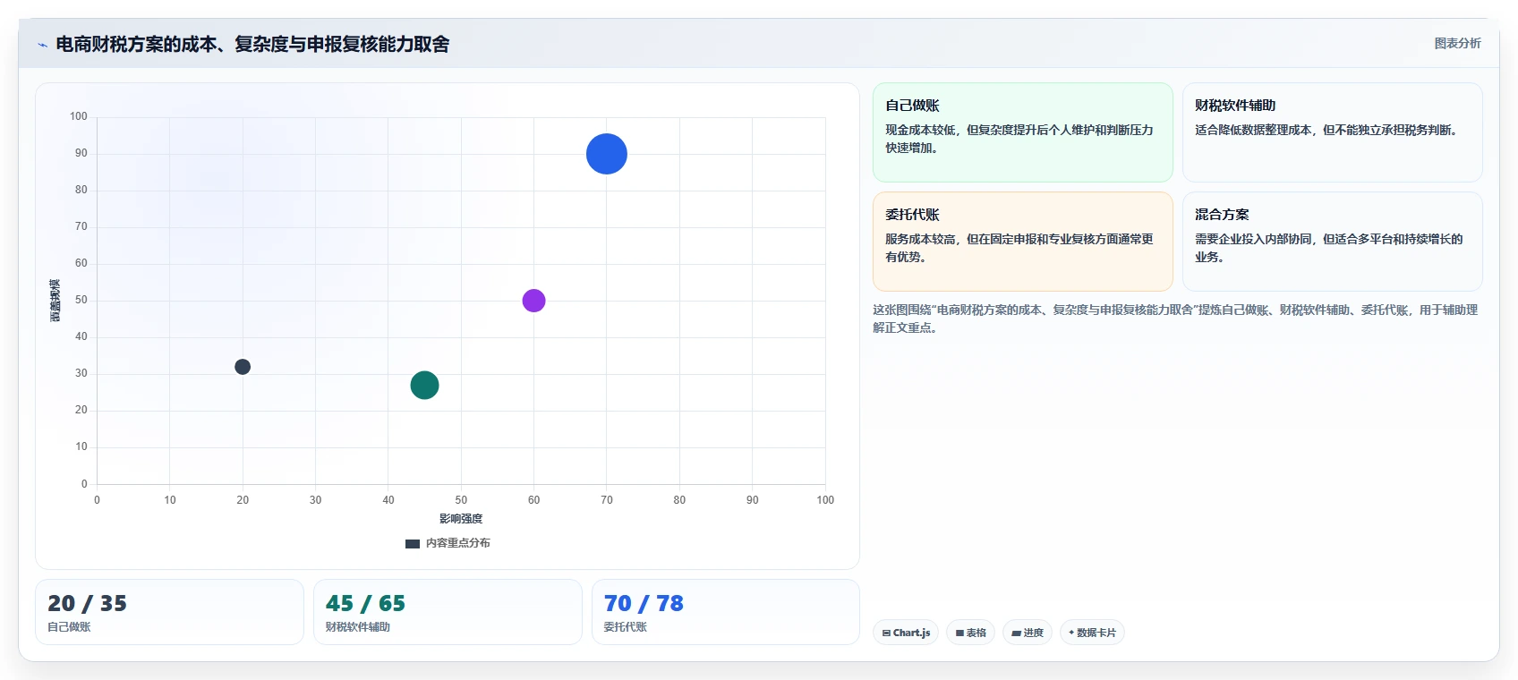1518x680 pixels.
Task: Click the 适合降低数据整理成本 description text
Action: [x=1330, y=130]
